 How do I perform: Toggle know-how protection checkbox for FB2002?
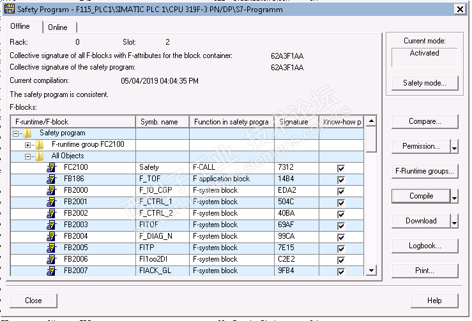point(341,214)
